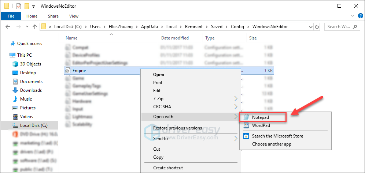The image size is (365, 173).
Task: Switch to the View ribbon tab
Action: pos(74,16)
